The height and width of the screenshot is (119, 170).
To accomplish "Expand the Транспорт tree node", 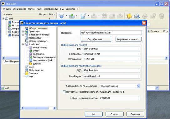I will coord(23,31).
